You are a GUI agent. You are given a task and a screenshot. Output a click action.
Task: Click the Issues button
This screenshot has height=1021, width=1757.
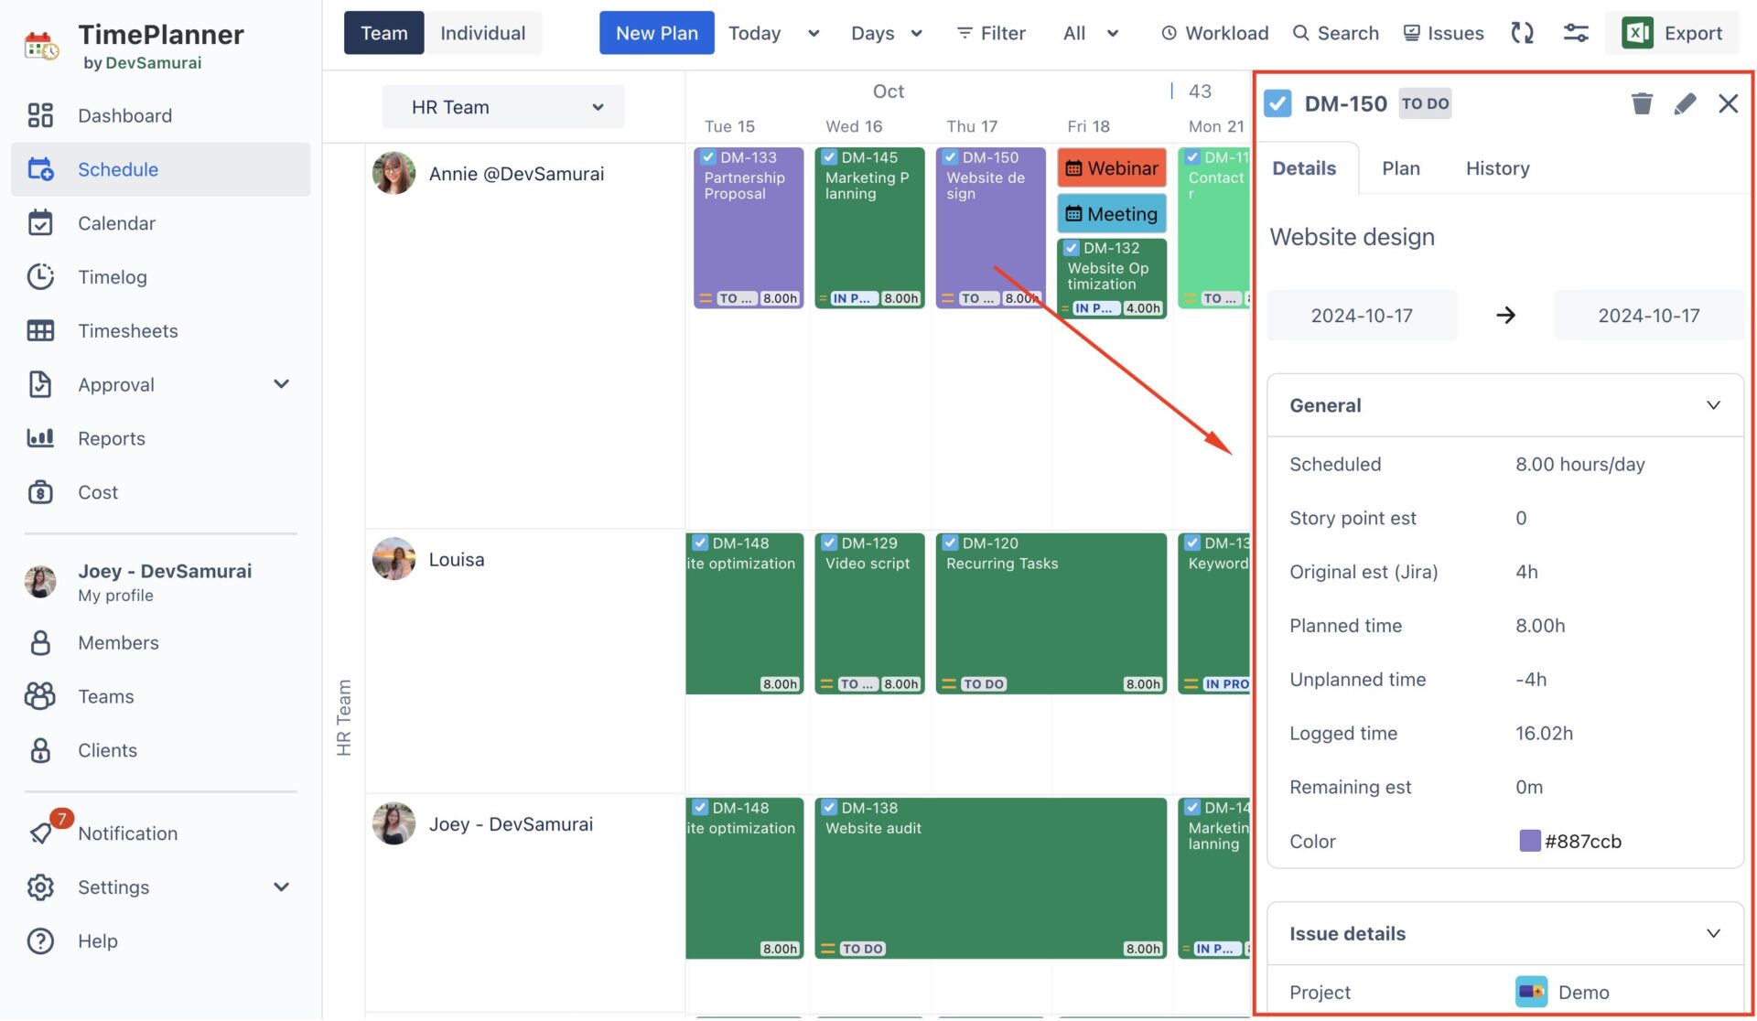coord(1443,33)
